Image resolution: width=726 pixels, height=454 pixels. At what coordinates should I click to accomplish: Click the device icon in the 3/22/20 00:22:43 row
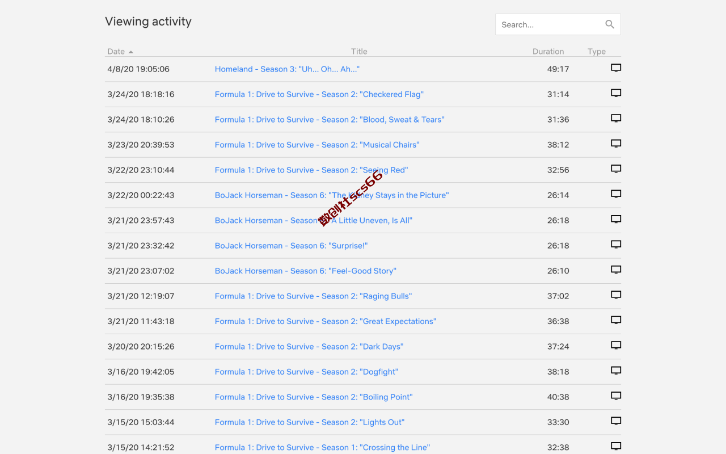click(616, 194)
